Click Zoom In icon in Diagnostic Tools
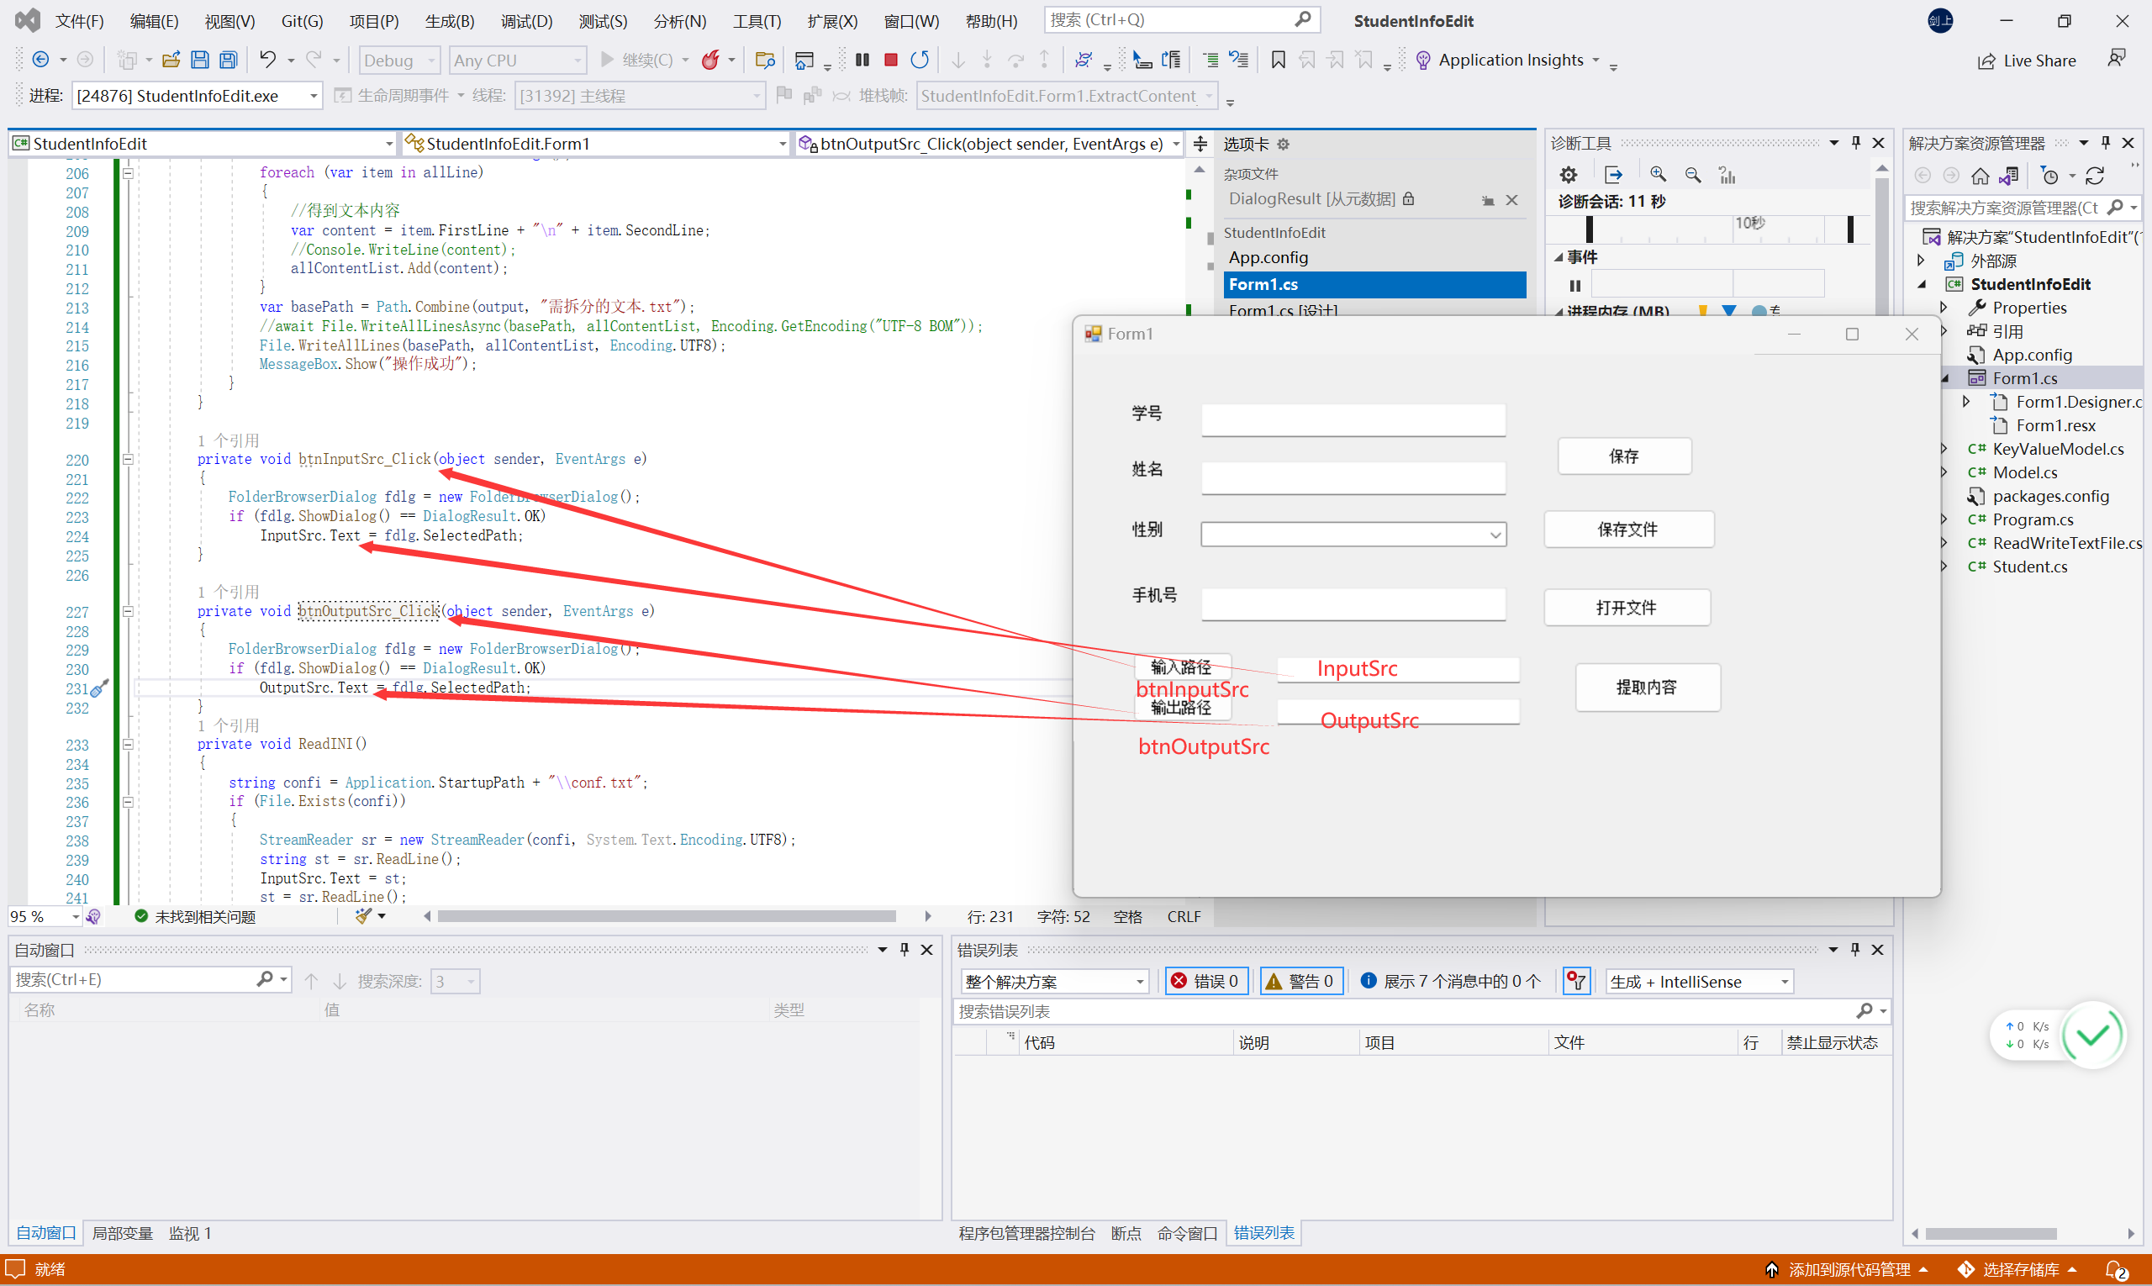The width and height of the screenshot is (2152, 1286). (x=1657, y=175)
